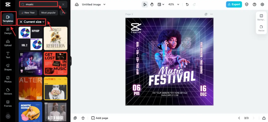The height and width of the screenshot is (122, 268).
Task: Select the 06 PM time text
Action: 137,90
